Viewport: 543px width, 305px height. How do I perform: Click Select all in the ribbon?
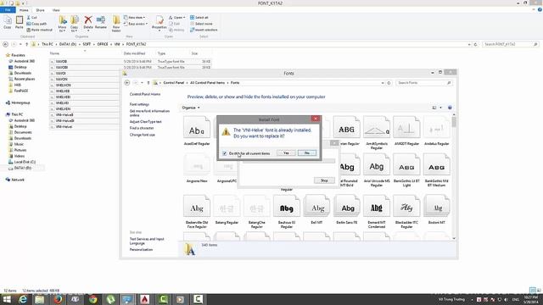coord(199,17)
